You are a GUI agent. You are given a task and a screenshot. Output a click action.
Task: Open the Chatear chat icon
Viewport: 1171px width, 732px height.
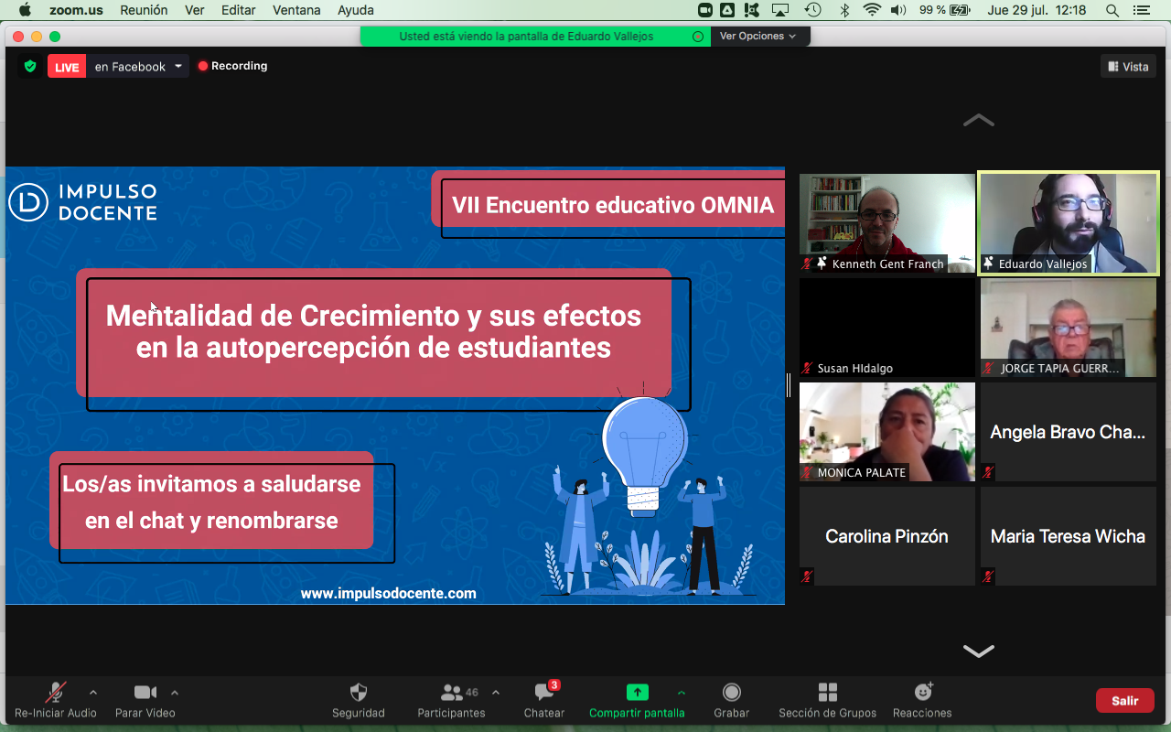544,693
